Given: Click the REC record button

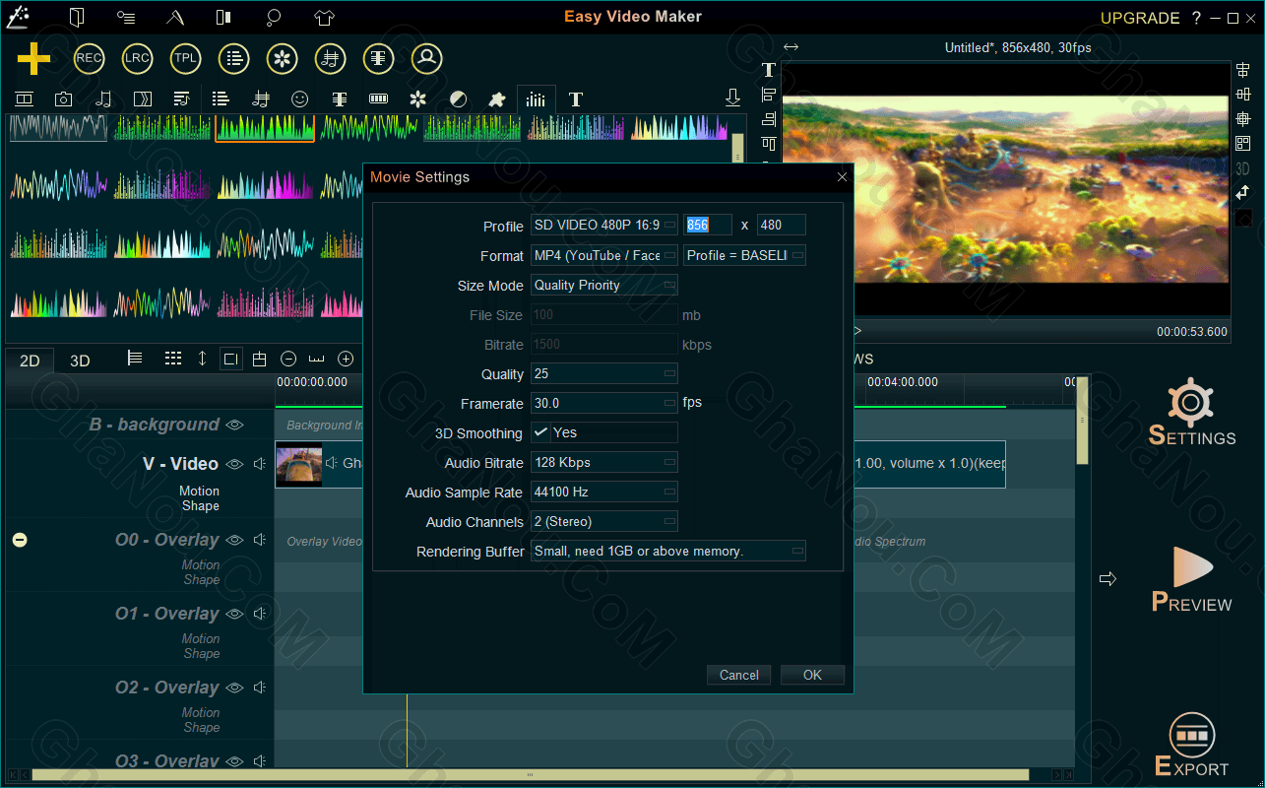Looking at the screenshot, I should (89, 58).
